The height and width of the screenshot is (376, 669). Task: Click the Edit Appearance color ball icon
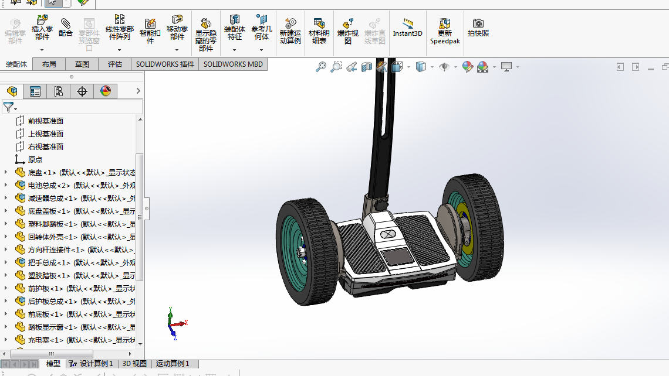tap(467, 67)
